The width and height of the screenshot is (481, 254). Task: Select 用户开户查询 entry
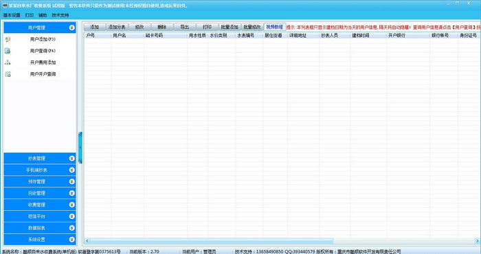pos(43,74)
